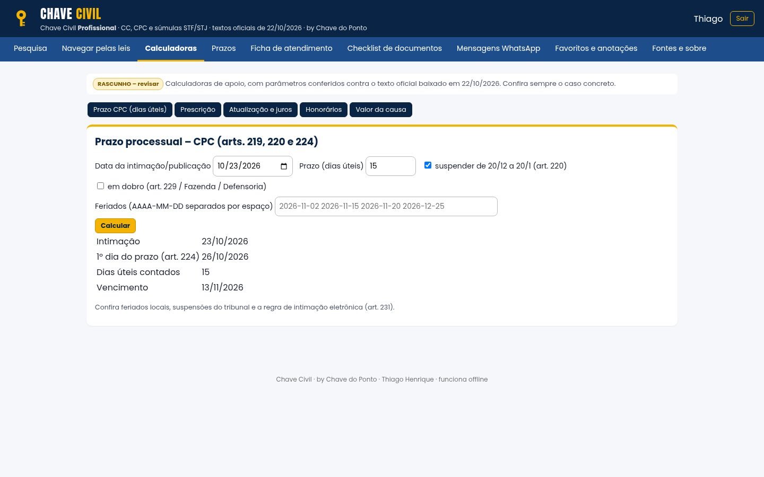
Task: Select the Prazo CPC (dias úteis) calculator
Action: click(x=130, y=110)
